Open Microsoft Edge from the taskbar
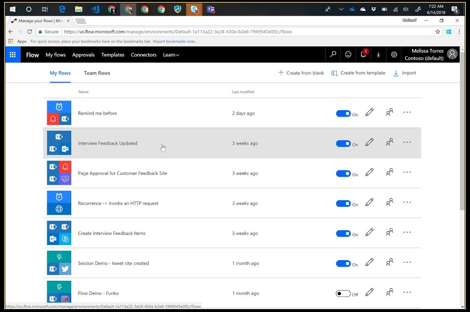This screenshot has height=312, width=470. (x=62, y=9)
